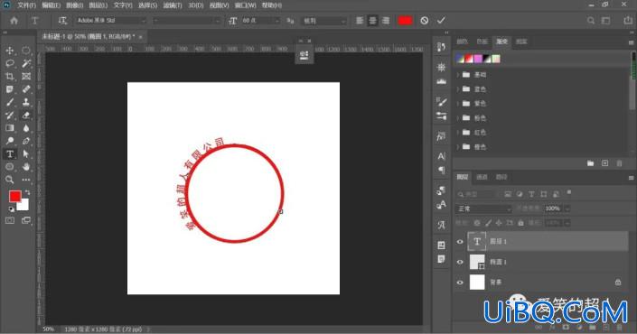Commit text edits with the checkmark

click(441, 21)
